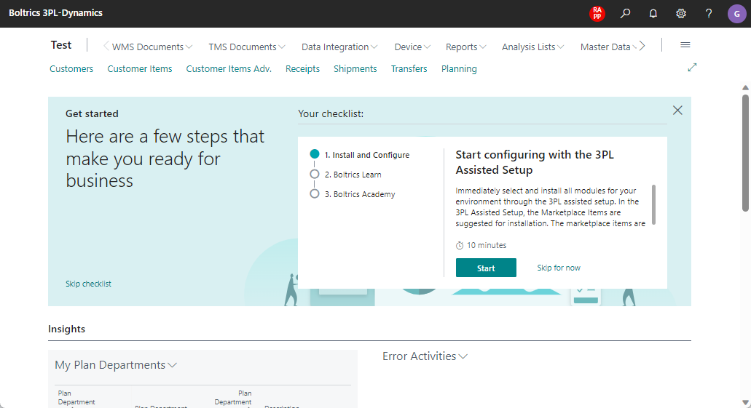
Task: Expand the role center with the arrows icon
Action: pos(692,68)
